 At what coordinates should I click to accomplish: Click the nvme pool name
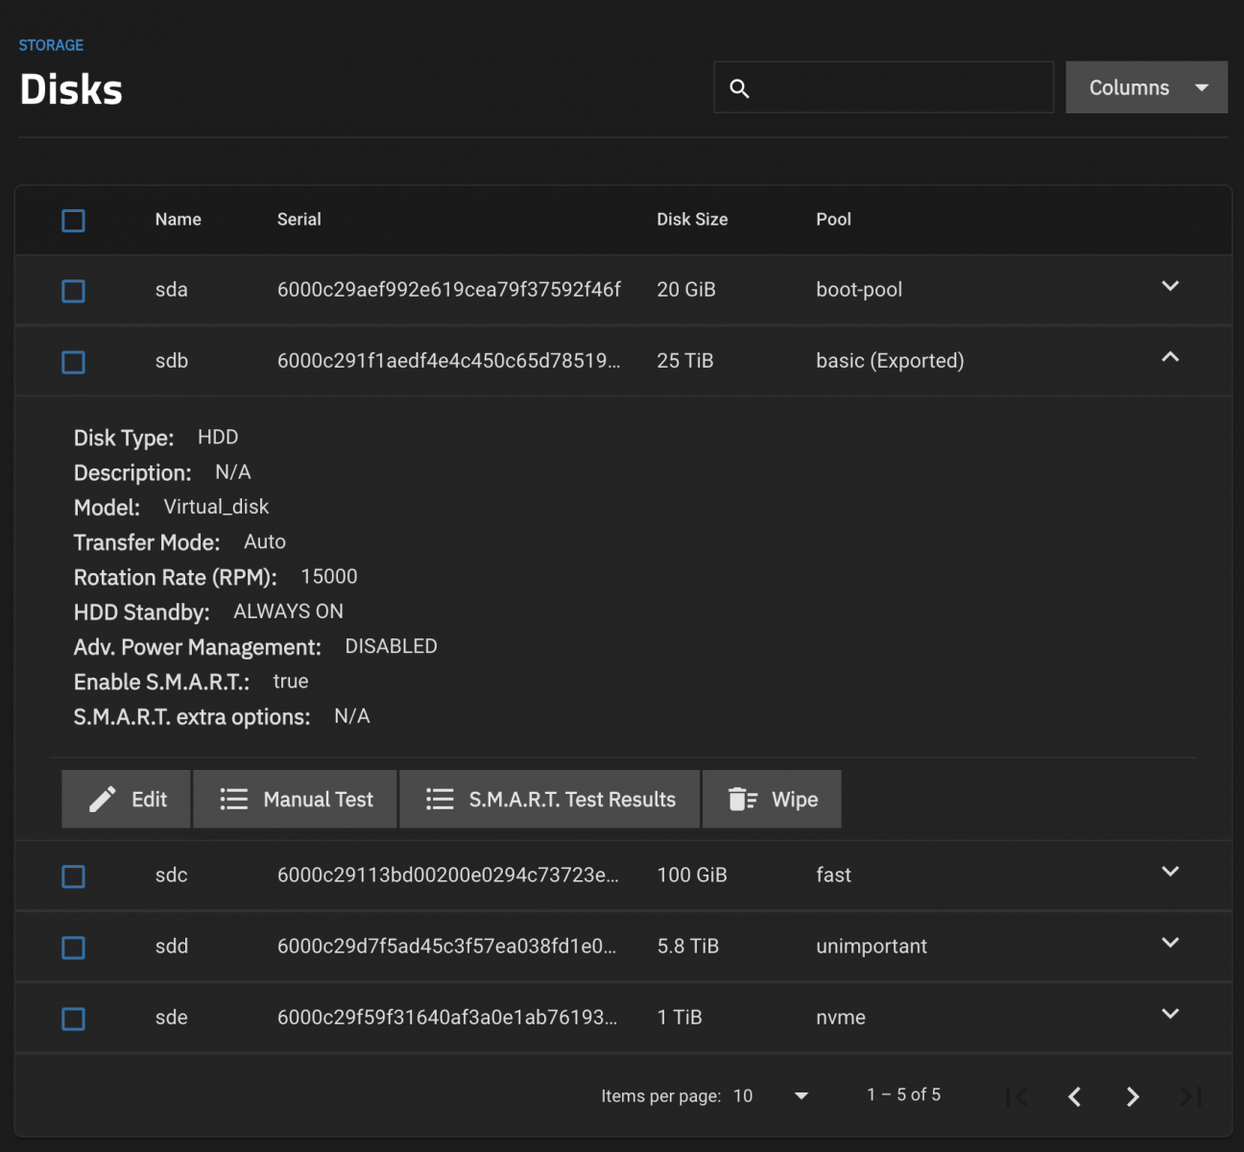[x=841, y=1018]
